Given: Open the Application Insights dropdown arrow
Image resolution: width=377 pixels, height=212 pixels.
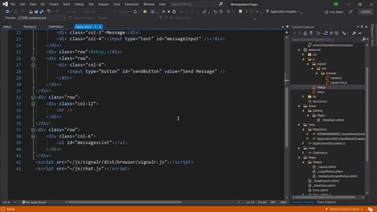Looking at the screenshot, I should [x=298, y=12].
